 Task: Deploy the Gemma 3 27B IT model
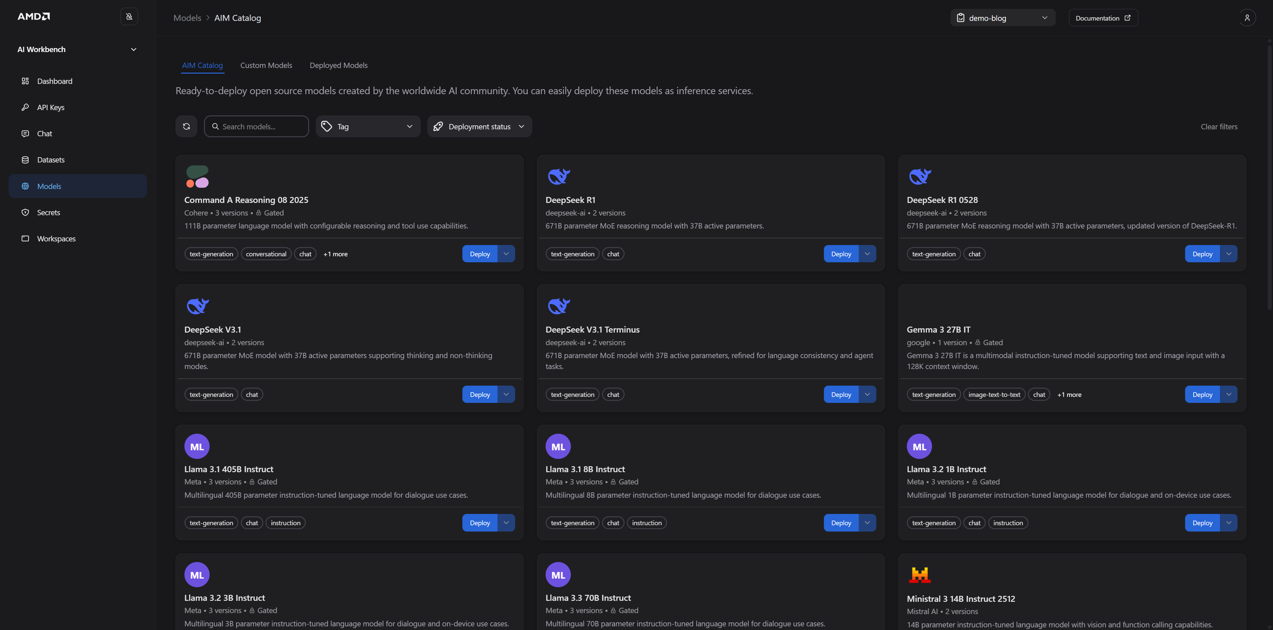(1202, 394)
